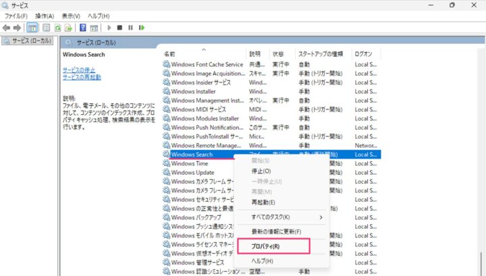The height and width of the screenshot is (276, 486).
Task: Toggle the show/hide console tree icon
Action: (32, 28)
